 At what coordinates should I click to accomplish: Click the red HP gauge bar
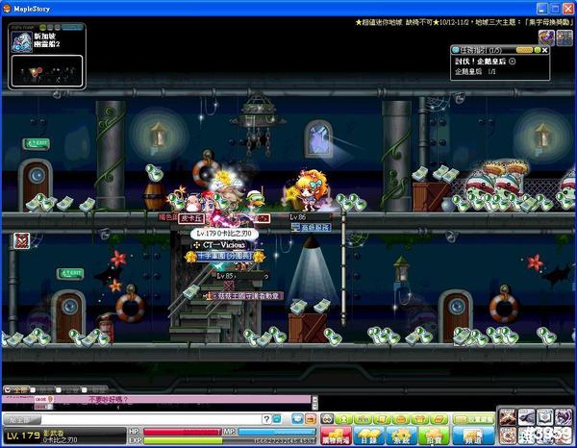[182, 432]
